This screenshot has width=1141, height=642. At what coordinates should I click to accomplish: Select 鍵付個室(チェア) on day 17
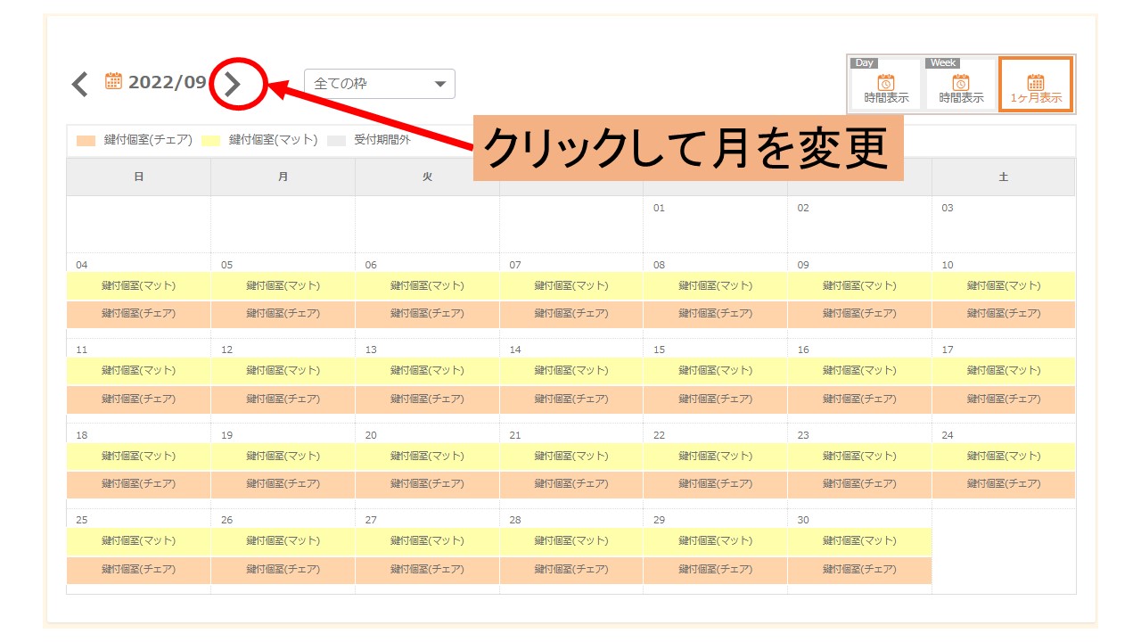pos(1004,399)
